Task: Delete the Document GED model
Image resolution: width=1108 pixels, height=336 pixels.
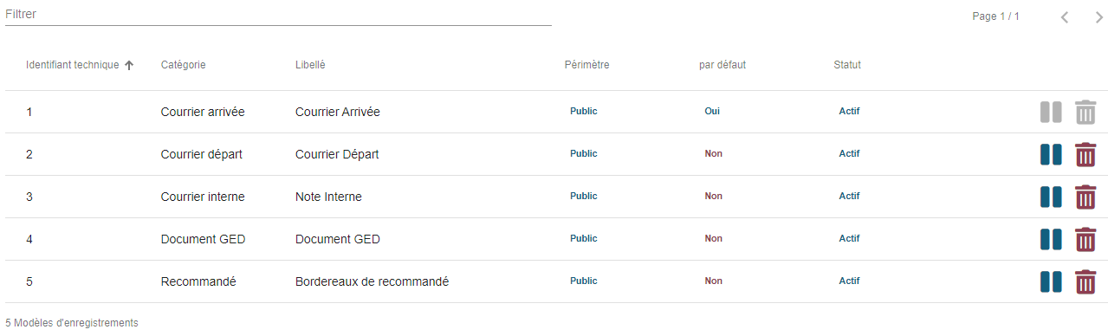Action: click(1085, 240)
